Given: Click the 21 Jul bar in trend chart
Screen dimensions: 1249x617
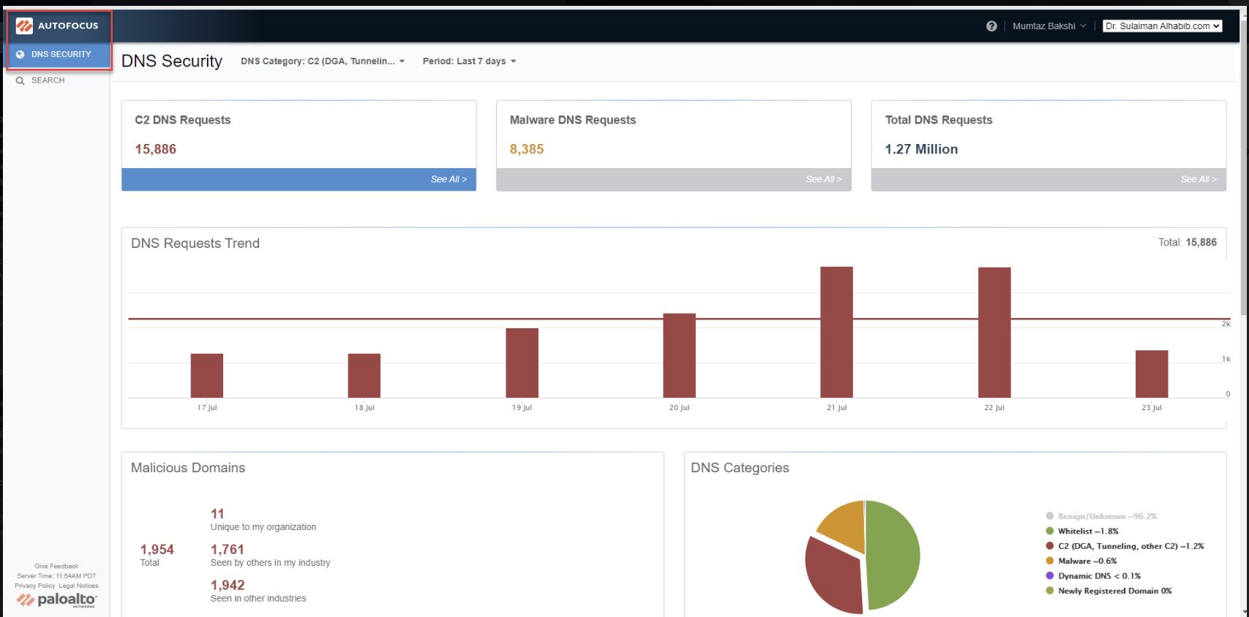Looking at the screenshot, I should [836, 332].
